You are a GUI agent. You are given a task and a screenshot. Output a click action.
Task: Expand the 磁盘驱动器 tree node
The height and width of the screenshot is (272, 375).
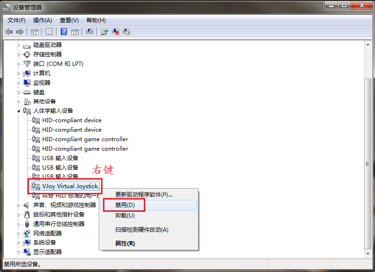[19, 45]
